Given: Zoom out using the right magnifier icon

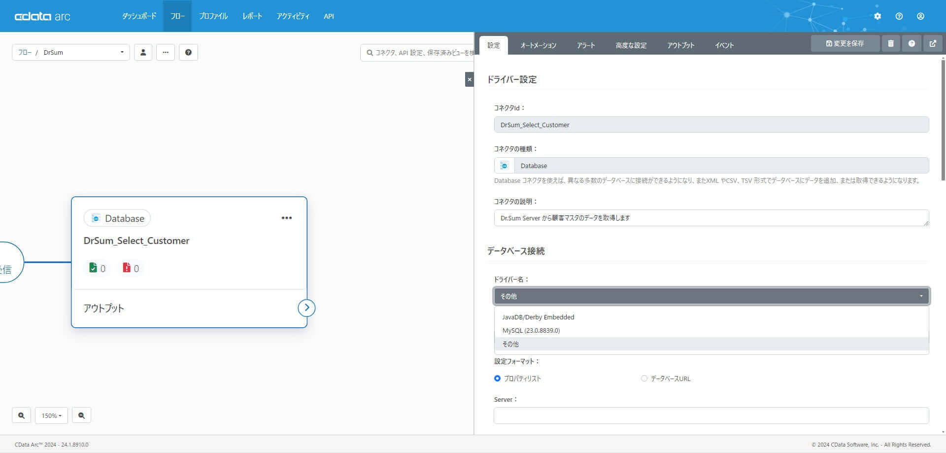Looking at the screenshot, I should tap(81, 415).
